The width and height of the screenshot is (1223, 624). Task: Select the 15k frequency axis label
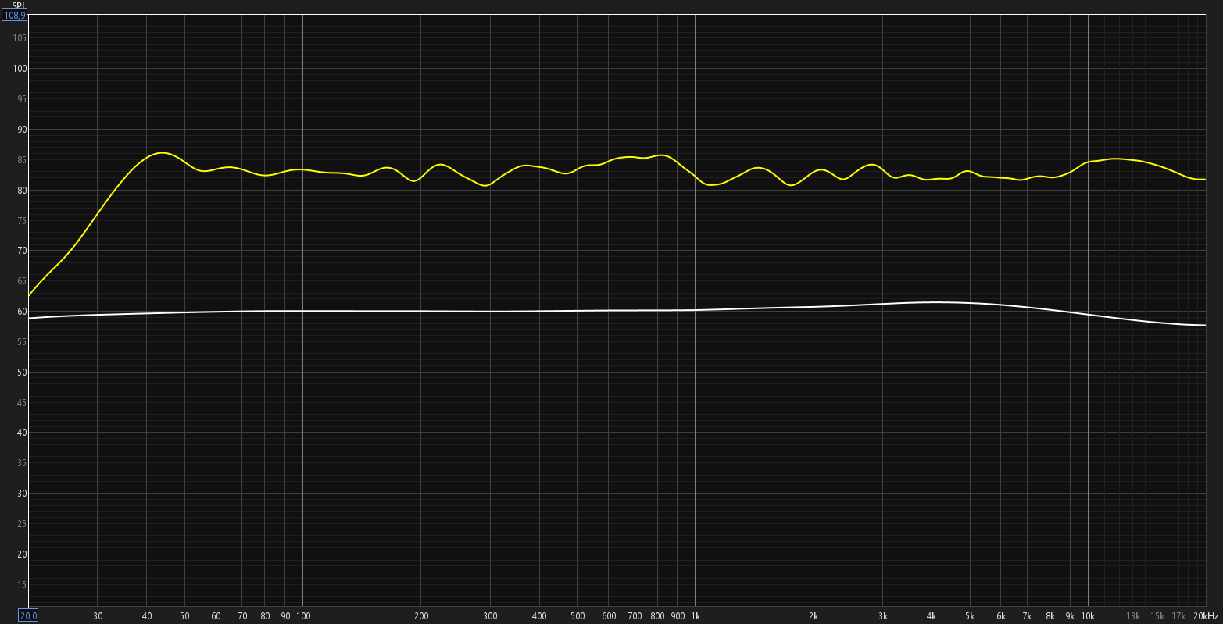tap(1157, 616)
